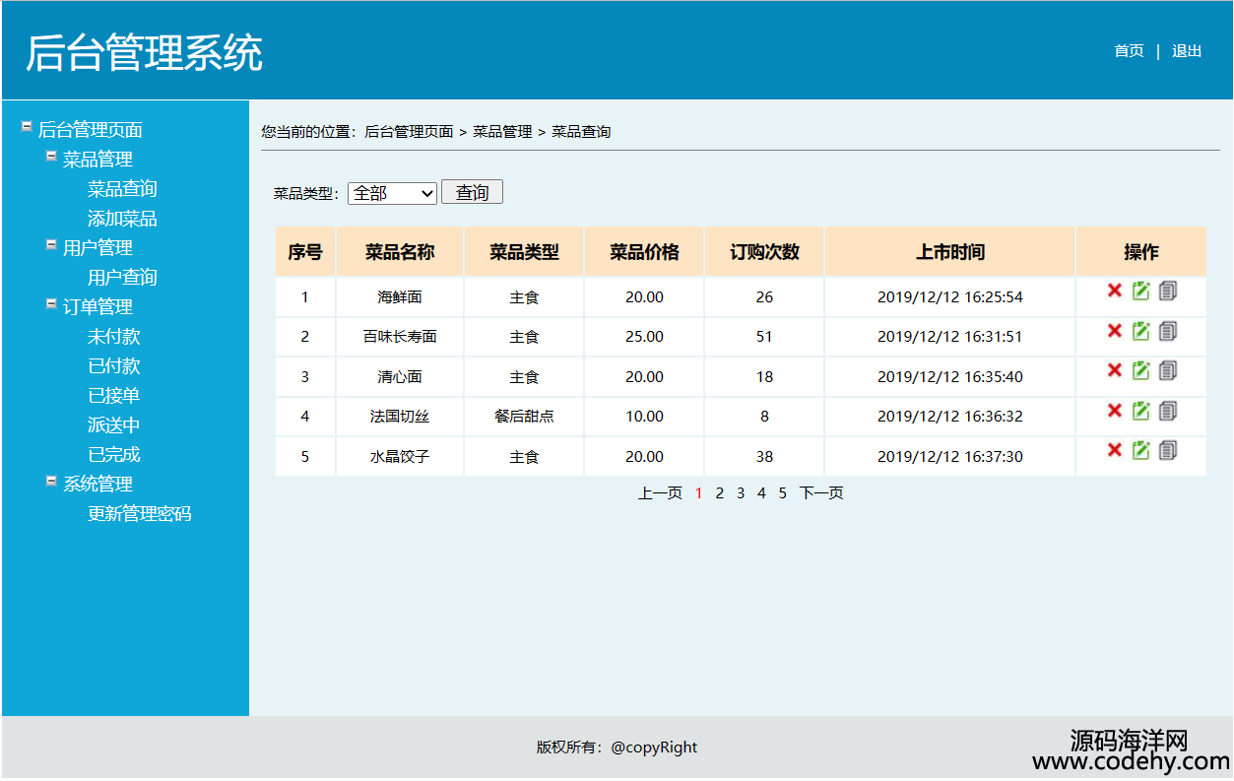Screen dimensions: 1234x781
Task: Click the order count 51 cell
Action: pyautogui.click(x=764, y=337)
